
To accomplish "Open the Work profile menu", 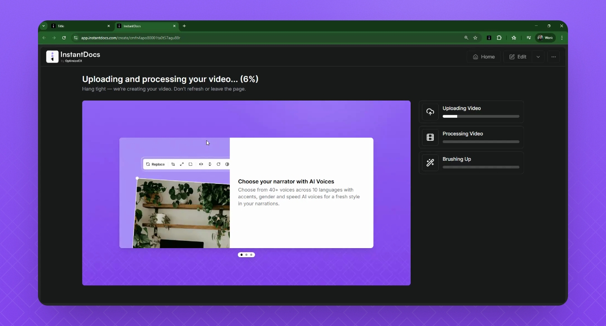I will (545, 38).
